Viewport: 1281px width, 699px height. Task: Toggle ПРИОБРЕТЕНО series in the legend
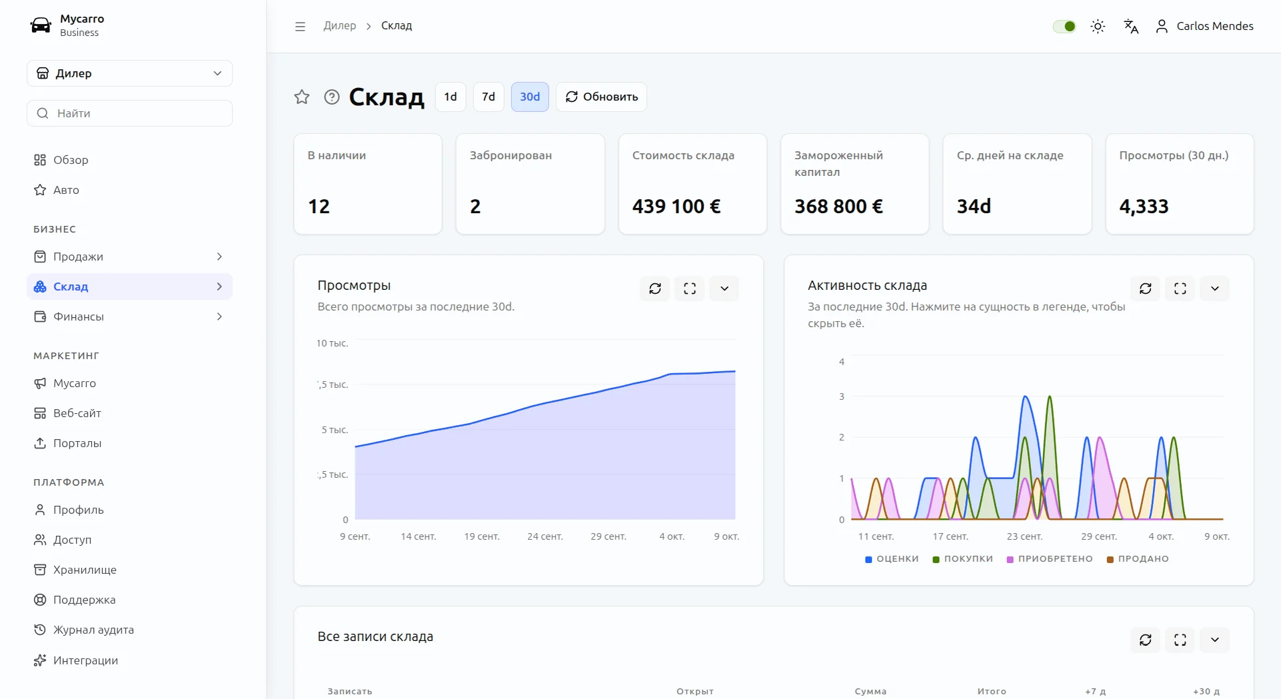[x=1050, y=559]
